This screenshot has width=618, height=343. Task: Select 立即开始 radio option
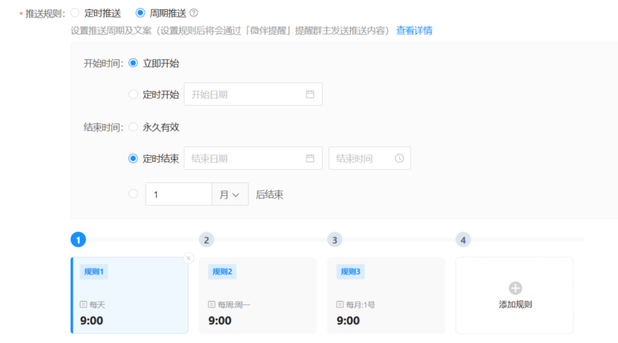point(133,63)
